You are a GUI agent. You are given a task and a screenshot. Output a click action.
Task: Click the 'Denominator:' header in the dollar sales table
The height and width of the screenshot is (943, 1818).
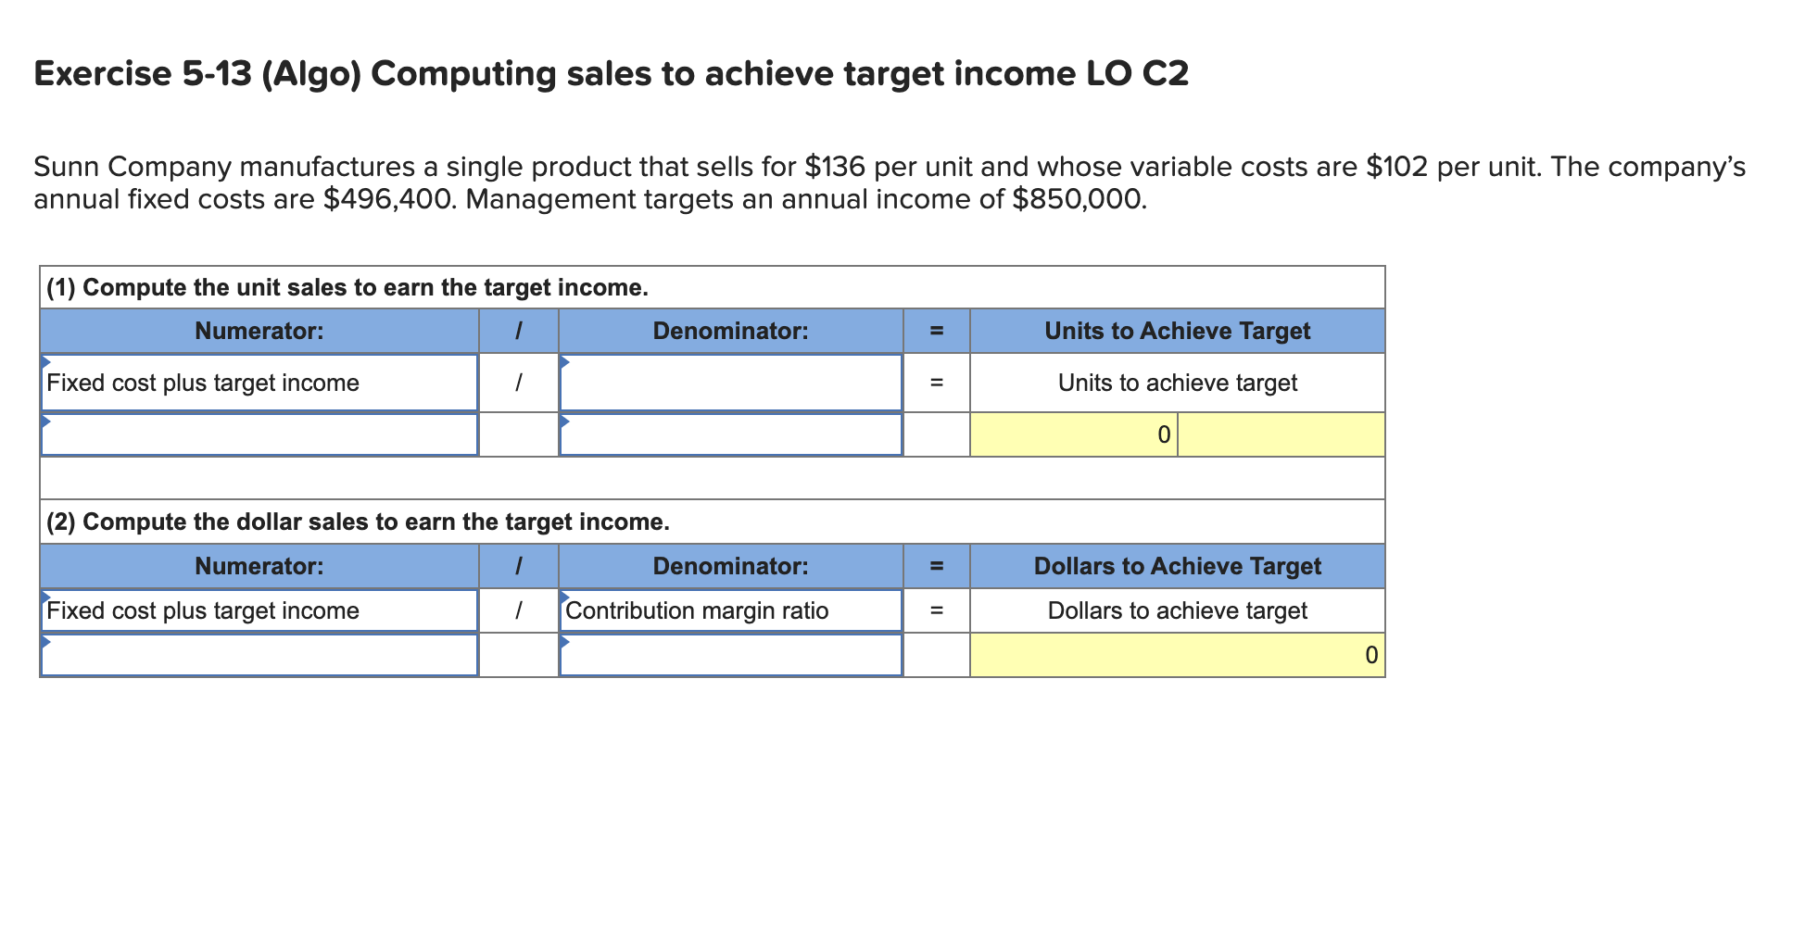click(731, 566)
